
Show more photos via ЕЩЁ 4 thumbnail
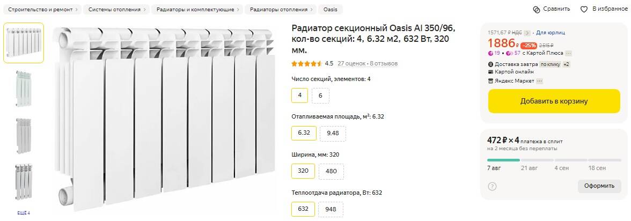24,213
